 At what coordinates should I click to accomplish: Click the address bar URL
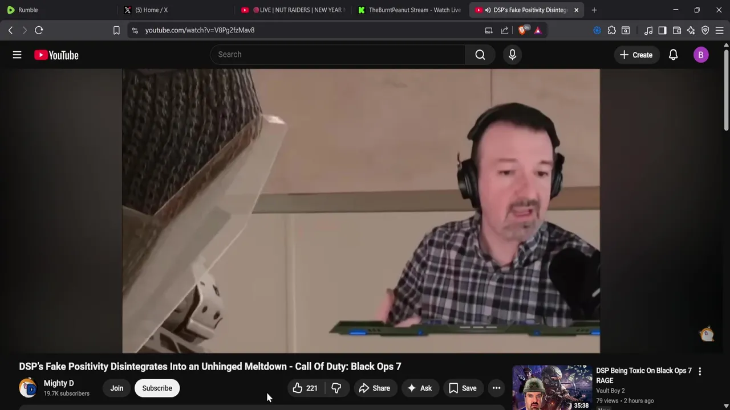(200, 30)
